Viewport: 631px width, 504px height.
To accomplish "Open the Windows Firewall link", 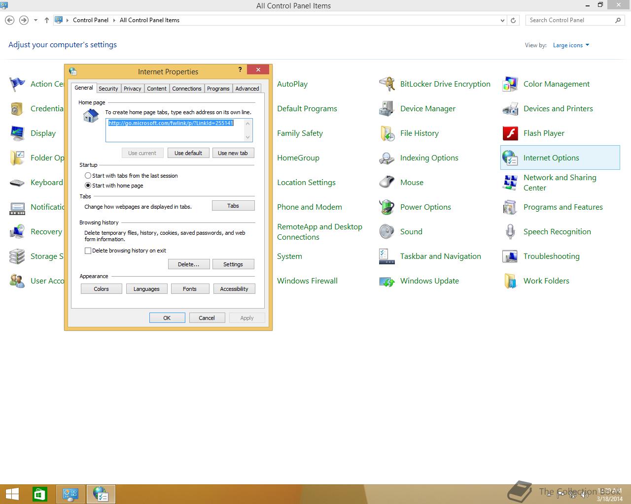I will pyautogui.click(x=307, y=281).
